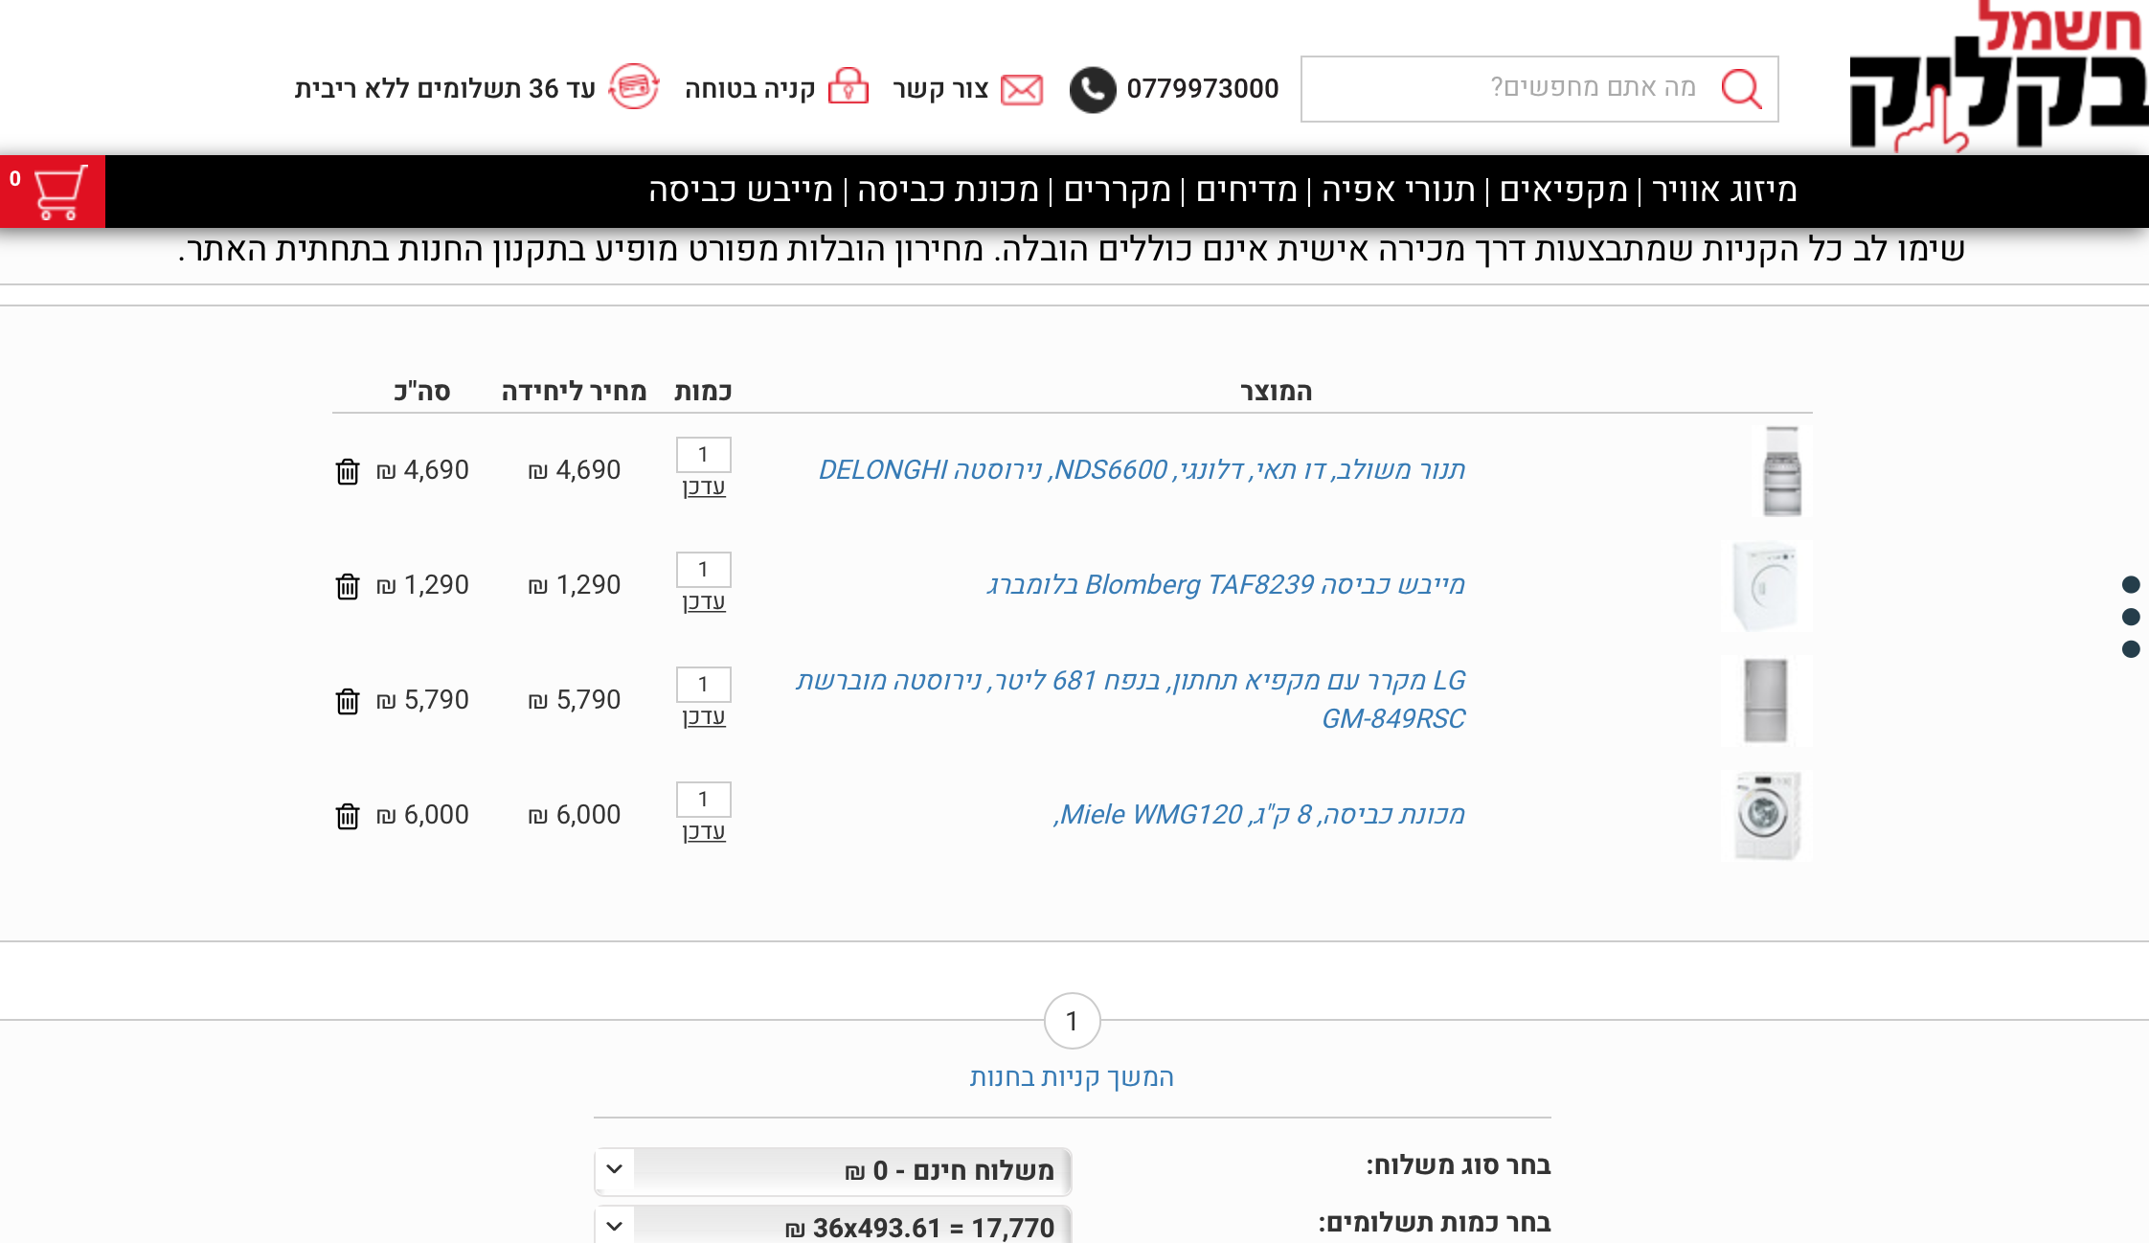Click the wallet icon for 36 payments
Image resolution: width=2149 pixels, height=1243 pixels.
coord(634,86)
